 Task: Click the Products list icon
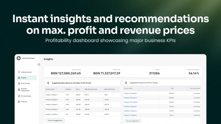coord(19,102)
